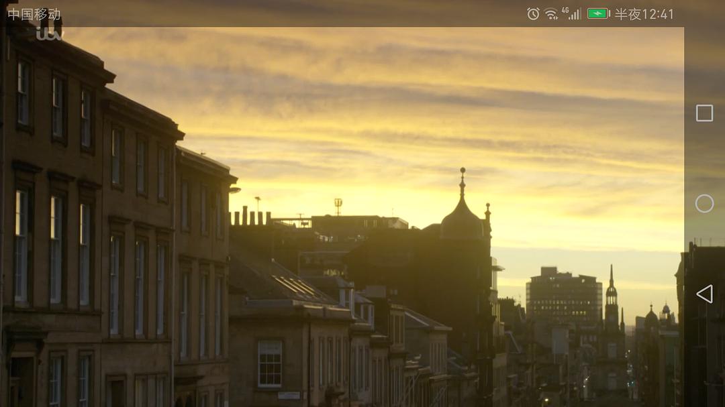Tap the Wi-Fi status icon
Viewport: 725px width, 407px height.
pos(551,13)
